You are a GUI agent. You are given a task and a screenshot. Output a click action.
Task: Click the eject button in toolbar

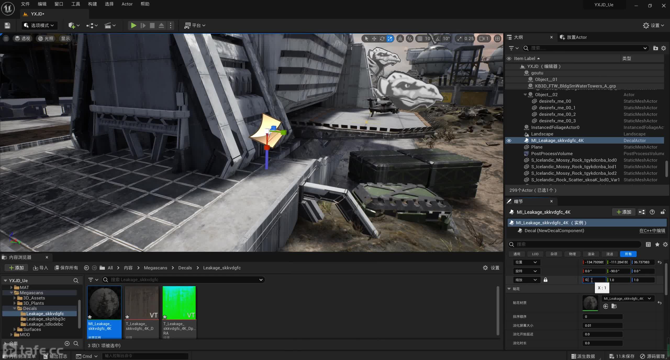[161, 25]
